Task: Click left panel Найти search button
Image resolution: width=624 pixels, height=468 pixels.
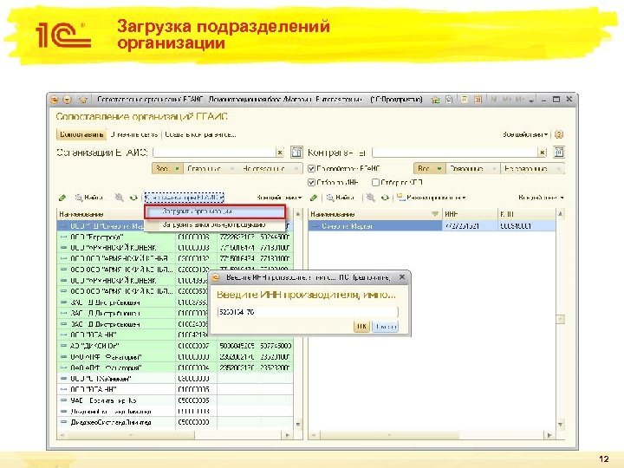Action: pyautogui.click(x=89, y=198)
